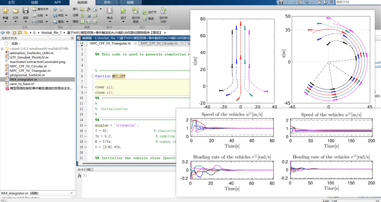Click the 运行并前进 (Run and Advance) icon
The width and height of the screenshot is (381, 202).
(x=136, y=11)
